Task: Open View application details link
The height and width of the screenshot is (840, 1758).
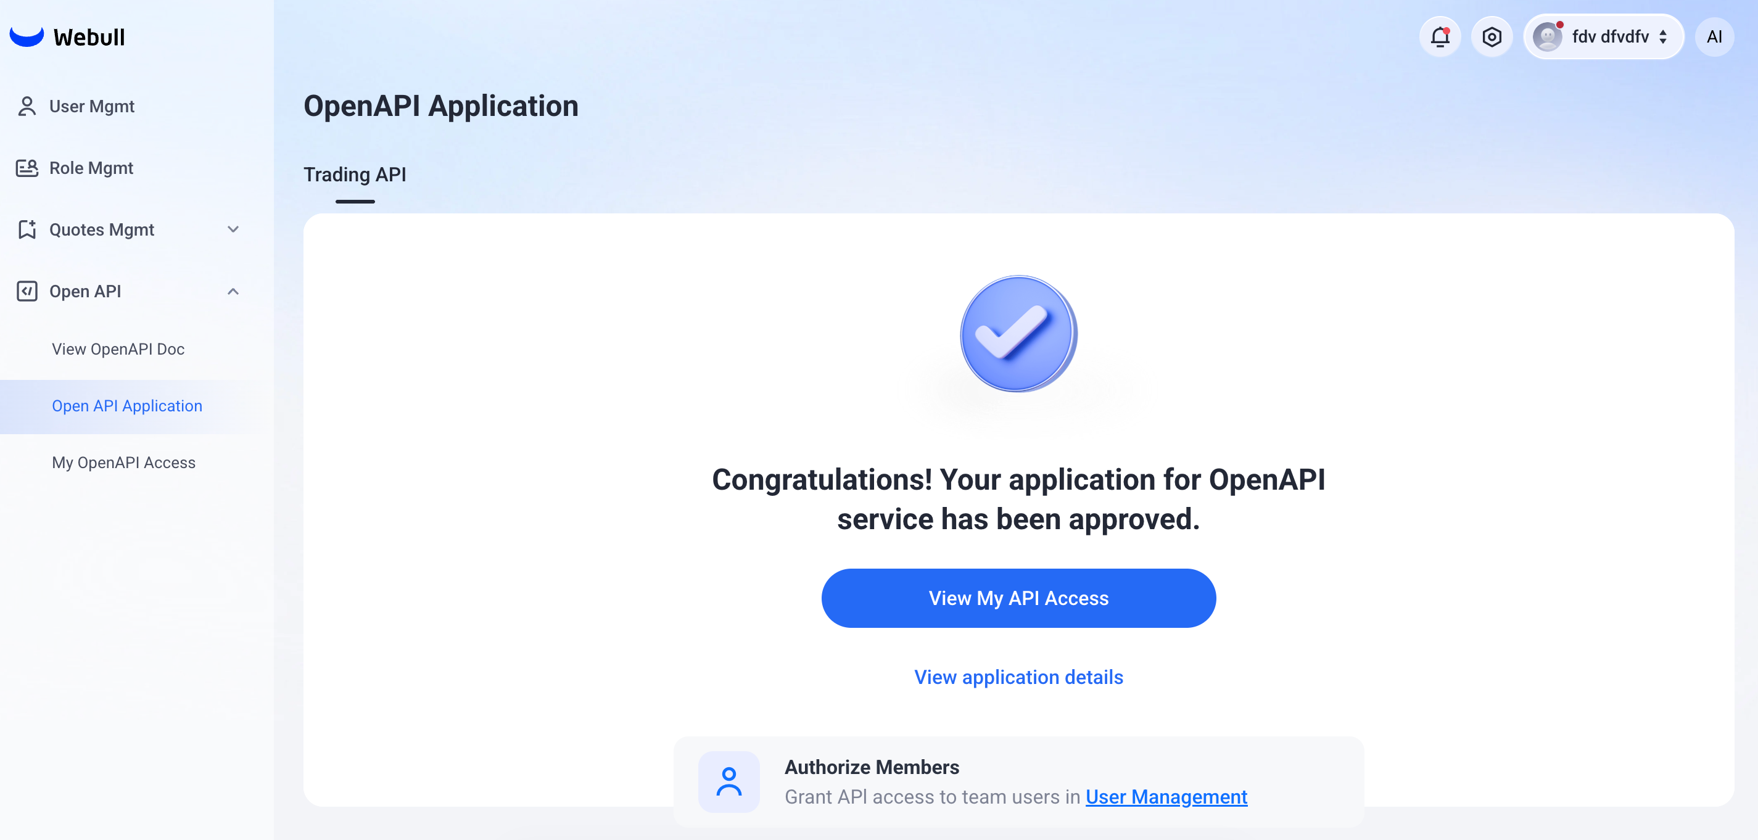Action: click(x=1018, y=678)
